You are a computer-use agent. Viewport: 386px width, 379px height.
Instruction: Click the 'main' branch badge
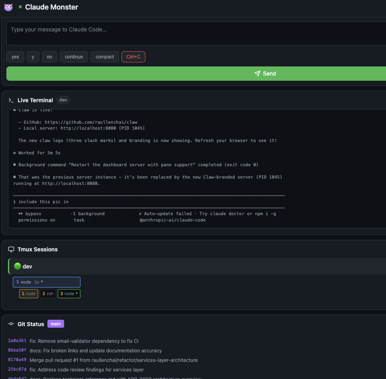coord(56,324)
